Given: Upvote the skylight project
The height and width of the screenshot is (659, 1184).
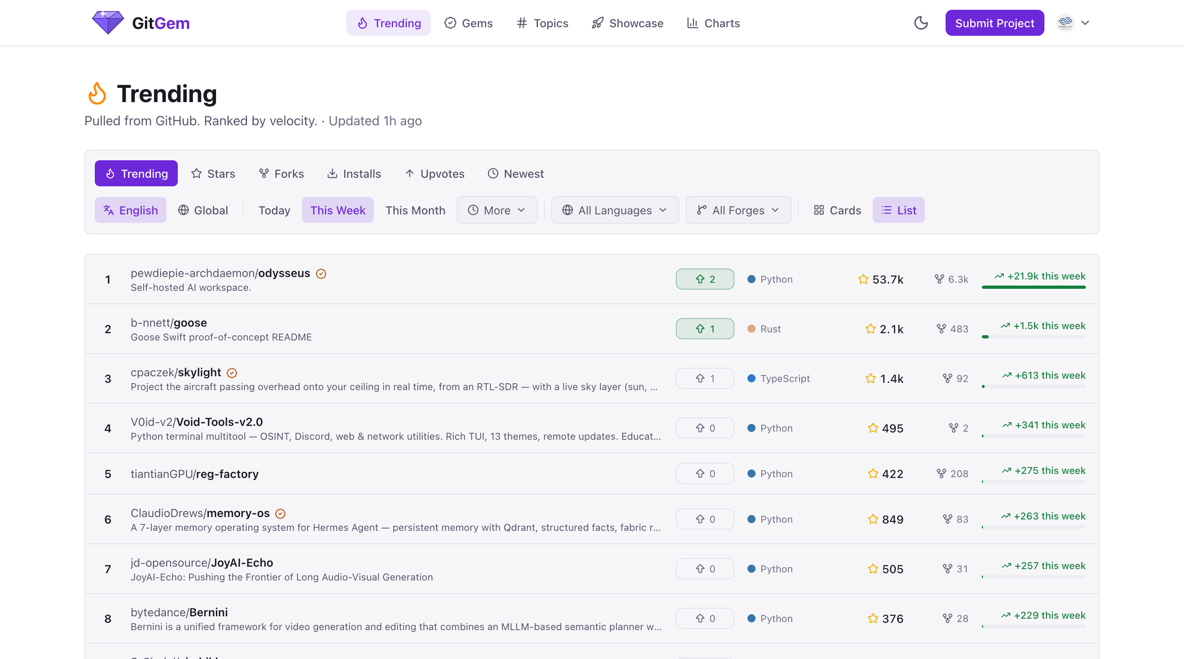Looking at the screenshot, I should pyautogui.click(x=705, y=378).
